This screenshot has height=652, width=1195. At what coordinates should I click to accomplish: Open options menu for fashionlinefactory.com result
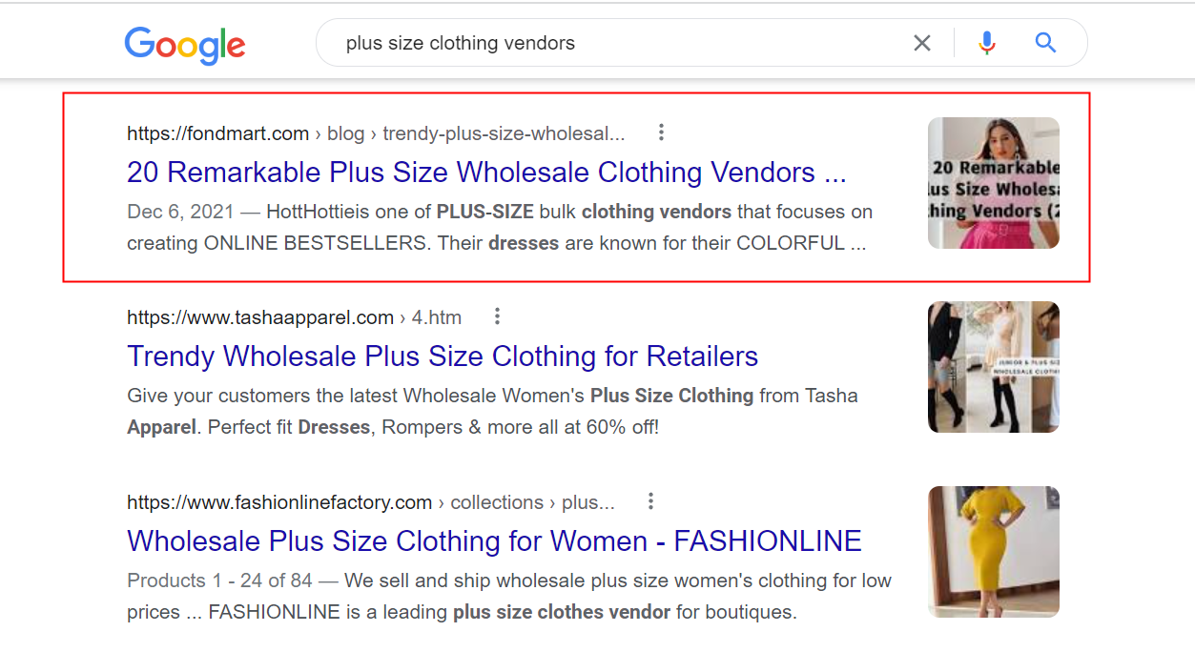click(650, 501)
